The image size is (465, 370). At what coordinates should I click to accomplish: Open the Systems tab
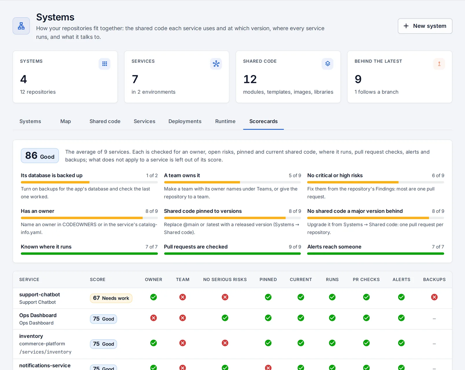coord(30,121)
